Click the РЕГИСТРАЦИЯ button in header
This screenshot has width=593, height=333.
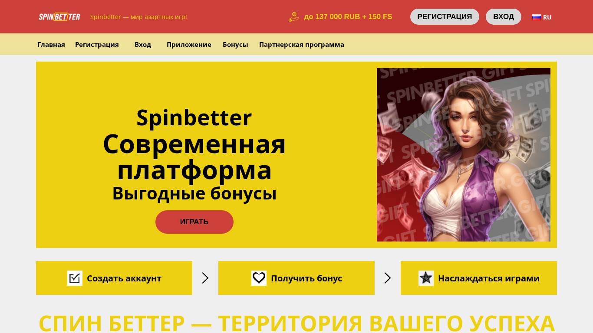pyautogui.click(x=445, y=16)
